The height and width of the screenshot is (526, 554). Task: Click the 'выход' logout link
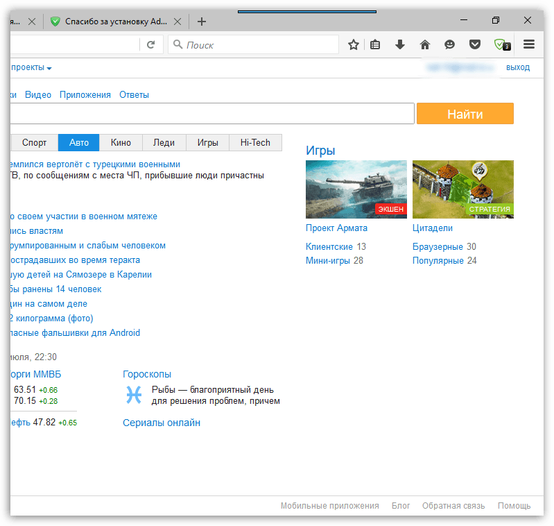click(x=518, y=67)
